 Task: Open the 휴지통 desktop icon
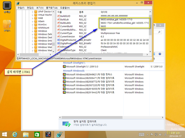point(7,7)
